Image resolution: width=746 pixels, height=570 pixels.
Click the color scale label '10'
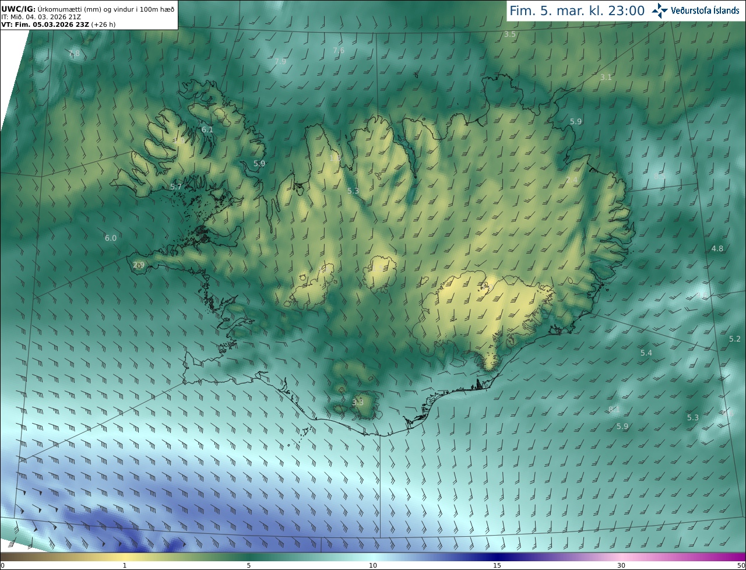pyautogui.click(x=373, y=565)
